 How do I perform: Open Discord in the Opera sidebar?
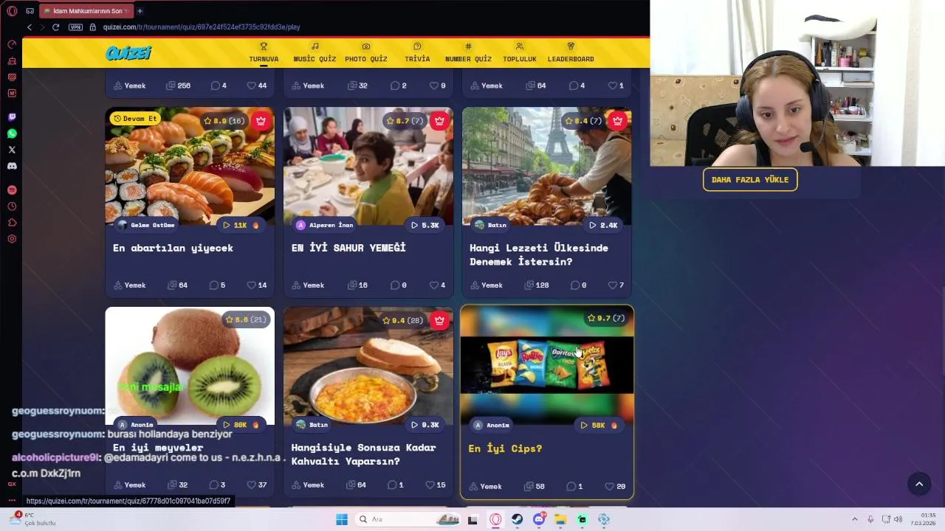coord(12,166)
